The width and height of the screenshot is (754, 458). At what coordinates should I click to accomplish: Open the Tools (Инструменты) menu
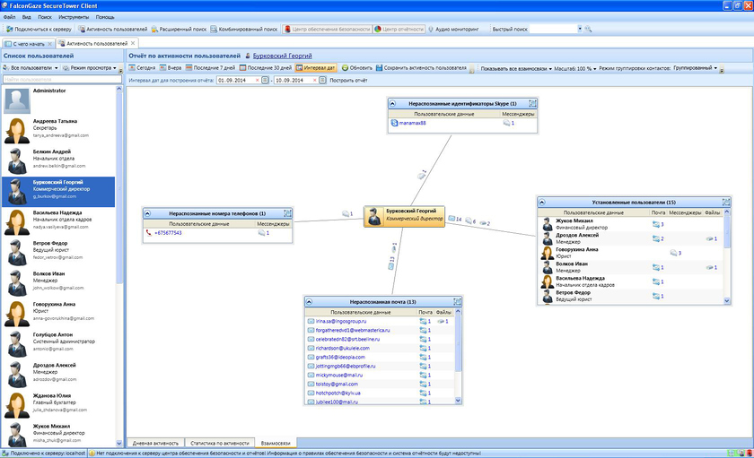74,17
